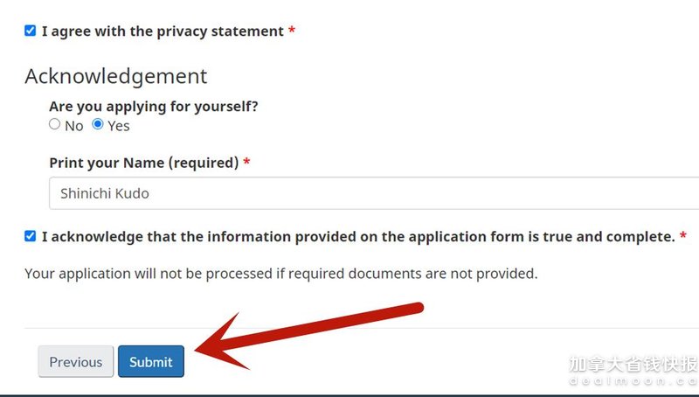Screen dimensions: 699x397
Task: Toggle the information true and complete checkbox
Action: click(x=31, y=236)
